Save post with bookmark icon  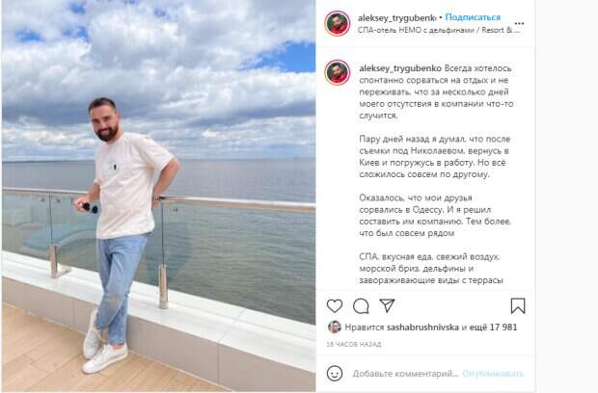pos(518,305)
